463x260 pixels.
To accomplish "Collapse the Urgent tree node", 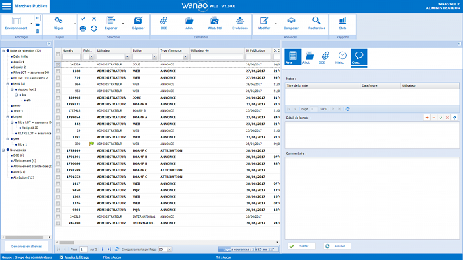I will pos(8,117).
